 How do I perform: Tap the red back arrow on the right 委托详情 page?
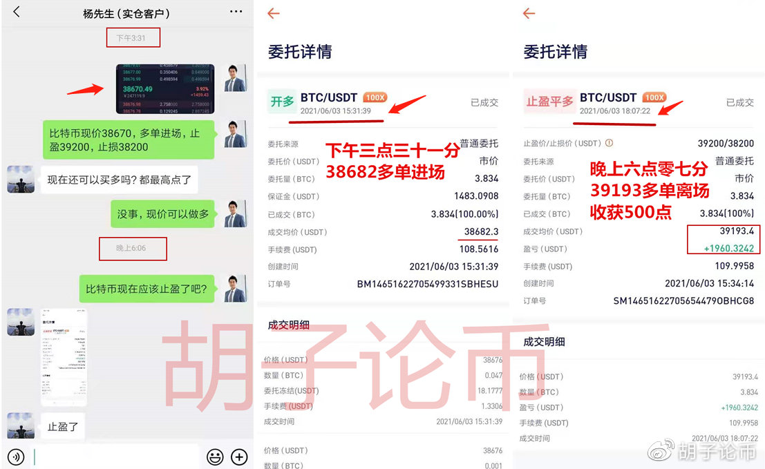point(529,12)
